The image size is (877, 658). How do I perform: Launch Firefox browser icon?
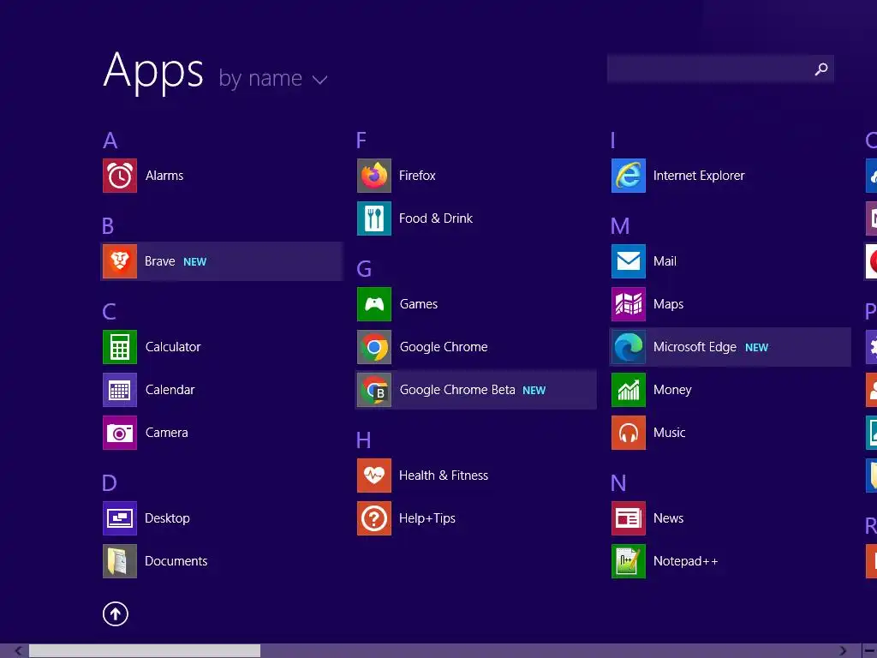[x=374, y=176]
